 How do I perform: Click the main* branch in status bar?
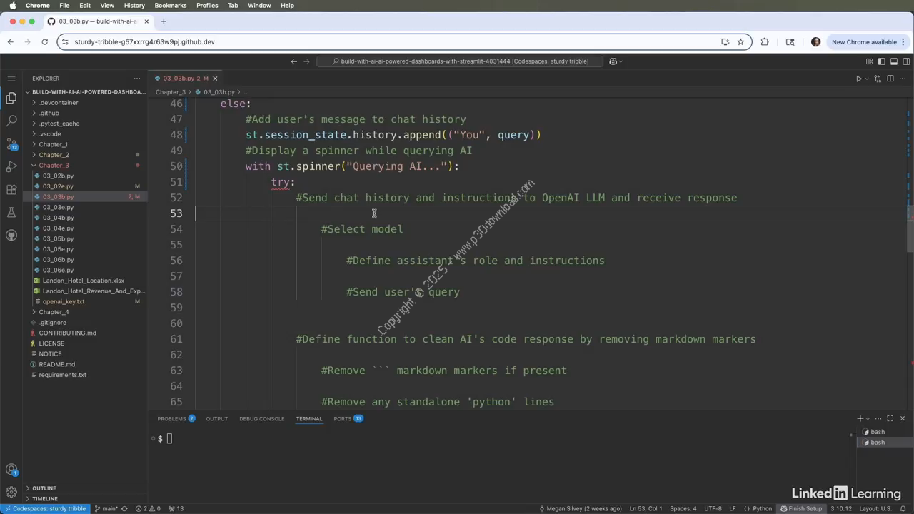coord(106,508)
